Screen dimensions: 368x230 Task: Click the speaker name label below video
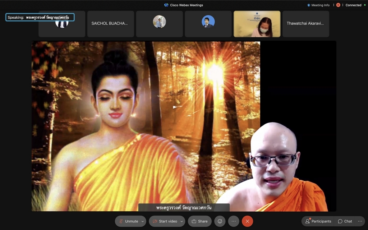coord(184,208)
